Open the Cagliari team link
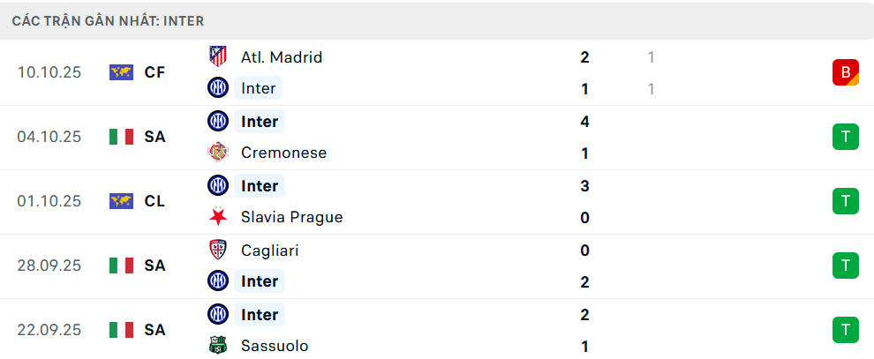874x359 pixels. tap(269, 250)
